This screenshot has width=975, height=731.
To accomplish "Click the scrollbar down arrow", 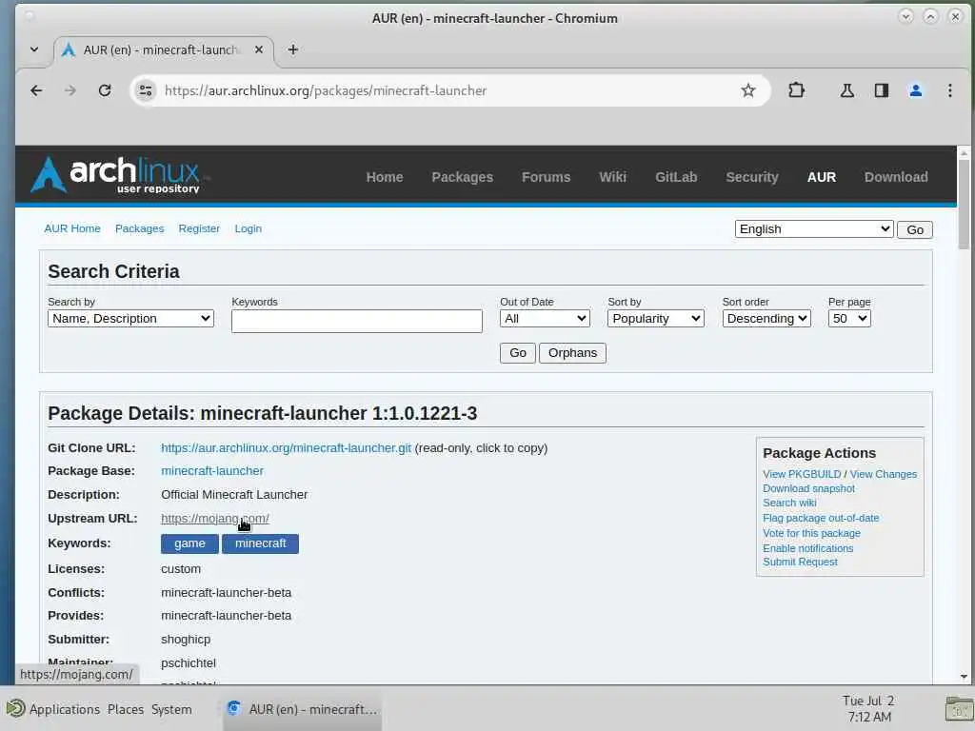I will (x=964, y=677).
